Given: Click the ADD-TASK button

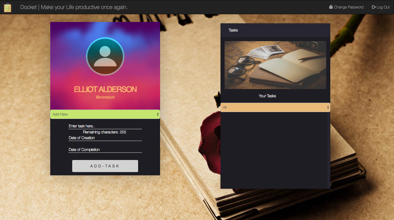Looking at the screenshot, I should pos(105,166).
